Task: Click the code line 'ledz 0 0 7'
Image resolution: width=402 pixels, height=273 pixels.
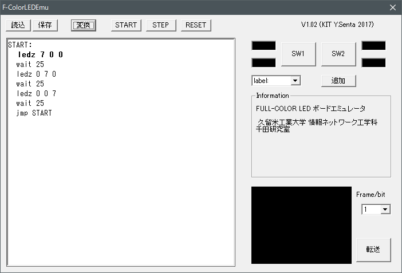Action: pyautogui.click(x=36, y=93)
